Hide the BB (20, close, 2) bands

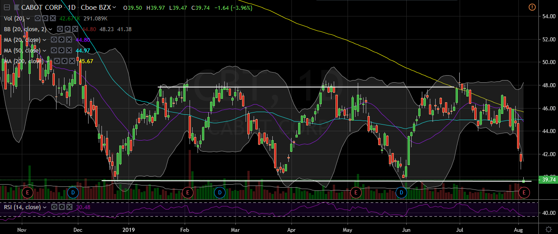pyautogui.click(x=59, y=29)
